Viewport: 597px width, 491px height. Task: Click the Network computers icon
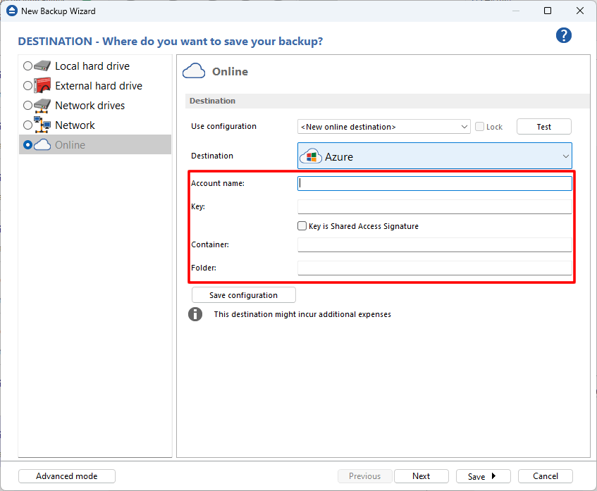[x=42, y=125]
